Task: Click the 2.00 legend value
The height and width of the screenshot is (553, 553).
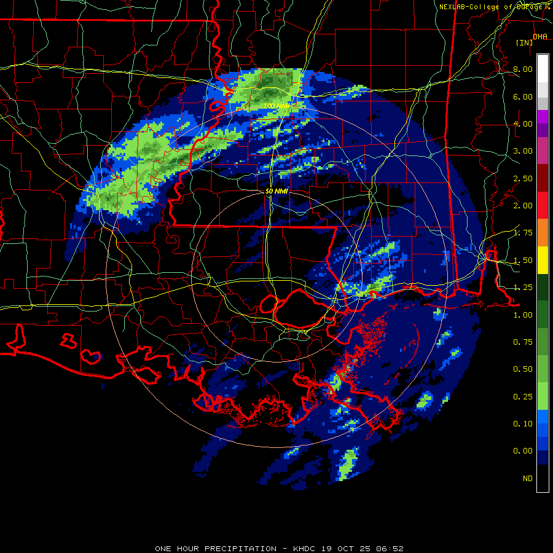Action: coord(523,206)
